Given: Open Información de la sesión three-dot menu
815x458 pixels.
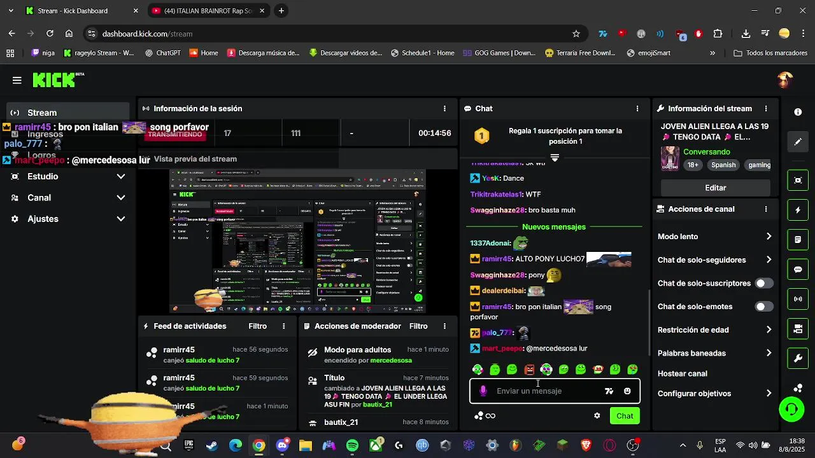Looking at the screenshot, I should 444,109.
